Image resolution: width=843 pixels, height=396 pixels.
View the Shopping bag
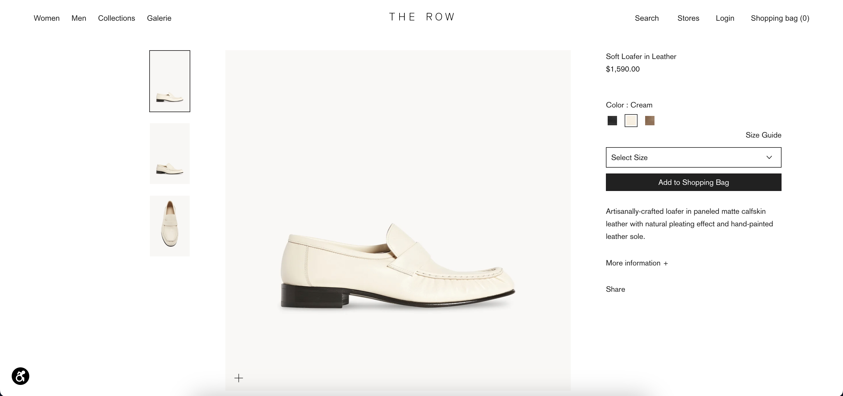(780, 18)
